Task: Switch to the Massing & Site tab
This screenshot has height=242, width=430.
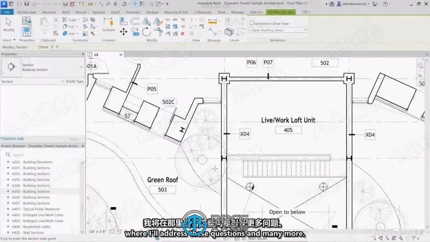Action: 176,12
